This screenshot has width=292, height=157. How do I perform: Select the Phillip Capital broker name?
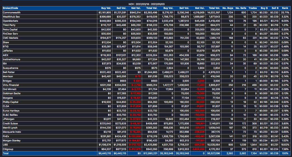[x=10, y=102]
